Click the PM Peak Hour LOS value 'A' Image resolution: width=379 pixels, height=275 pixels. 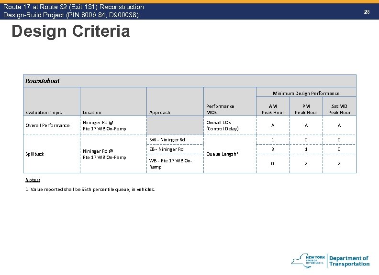click(306, 126)
